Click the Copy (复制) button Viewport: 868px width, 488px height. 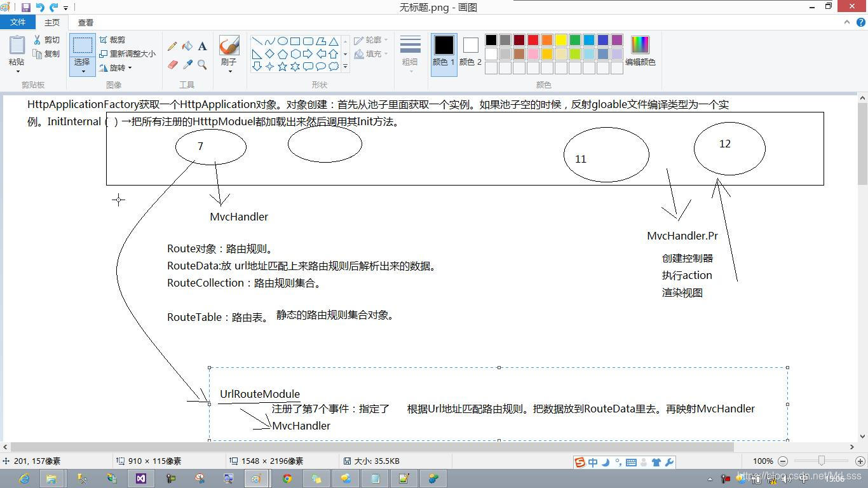click(x=47, y=54)
